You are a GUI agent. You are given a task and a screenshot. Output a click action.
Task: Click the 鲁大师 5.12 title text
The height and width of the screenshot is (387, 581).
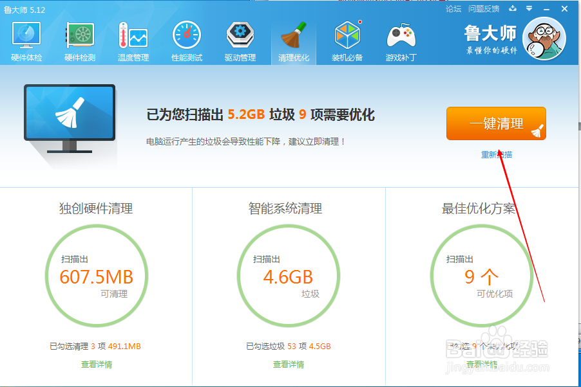(x=24, y=10)
